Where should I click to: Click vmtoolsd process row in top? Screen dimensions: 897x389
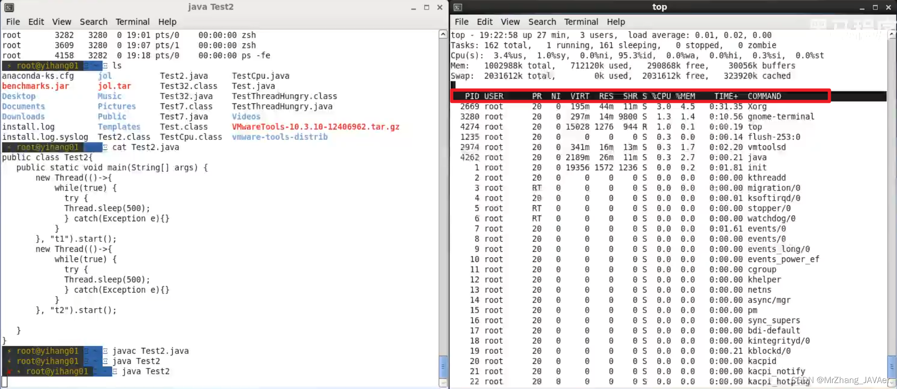click(623, 147)
